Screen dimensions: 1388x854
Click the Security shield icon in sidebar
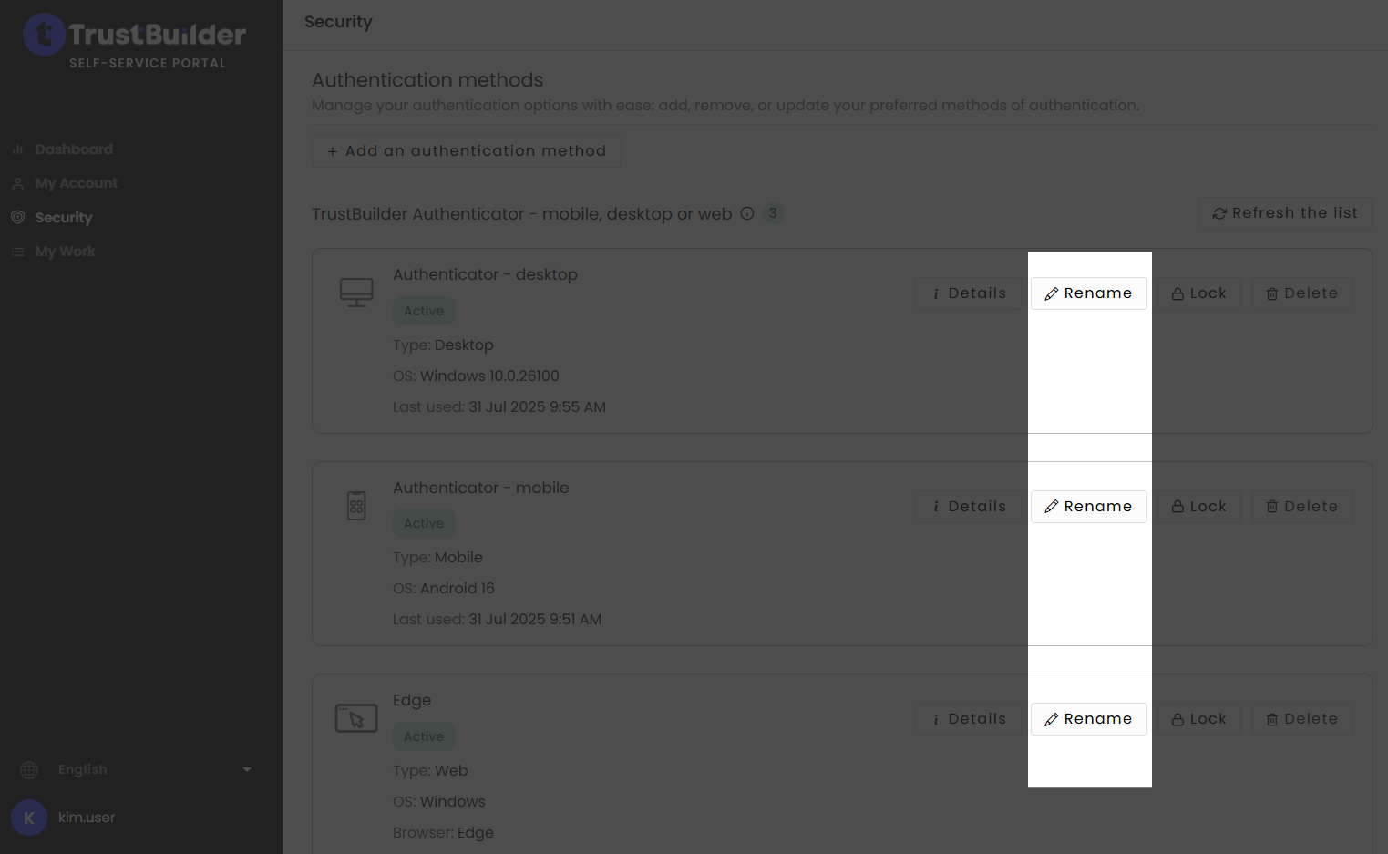click(x=17, y=218)
